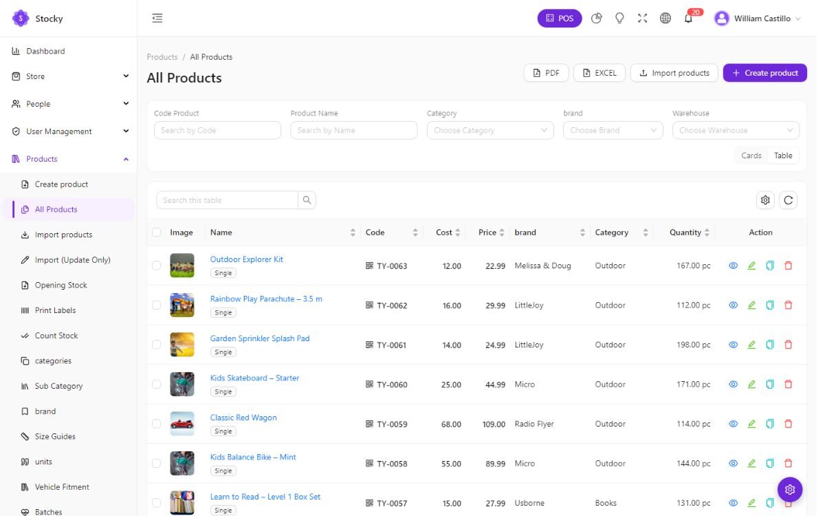The width and height of the screenshot is (825, 516).
Task: Expand the User Management sidebar menu
Action: click(69, 131)
